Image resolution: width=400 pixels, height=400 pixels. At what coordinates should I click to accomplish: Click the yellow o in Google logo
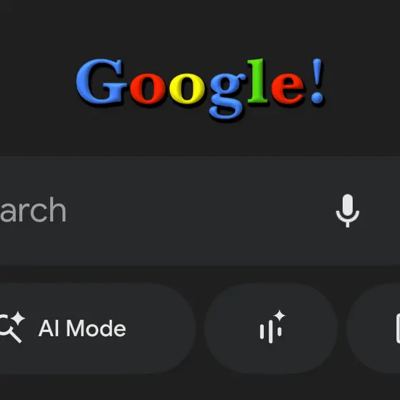tap(187, 89)
